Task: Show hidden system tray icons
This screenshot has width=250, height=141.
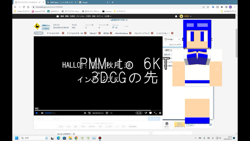Action: coord(196,138)
